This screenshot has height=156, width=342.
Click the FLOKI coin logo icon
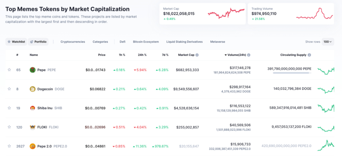[x=32, y=127]
